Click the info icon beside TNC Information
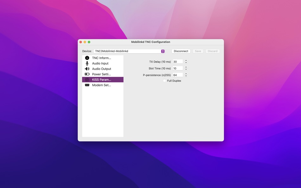This screenshot has height=188, width=301. click(87, 58)
